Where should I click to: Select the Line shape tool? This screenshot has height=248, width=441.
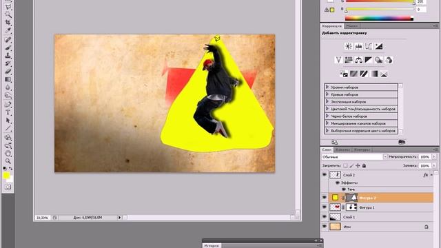[8, 129]
